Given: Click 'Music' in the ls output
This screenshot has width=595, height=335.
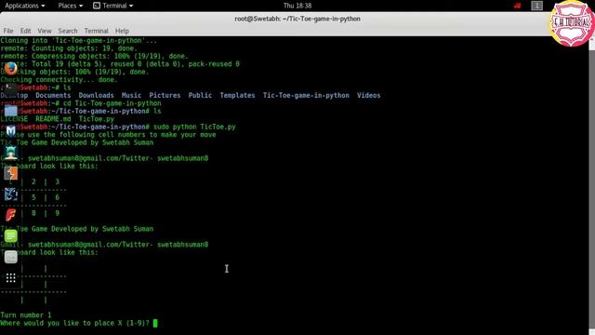Looking at the screenshot, I should 131,95.
